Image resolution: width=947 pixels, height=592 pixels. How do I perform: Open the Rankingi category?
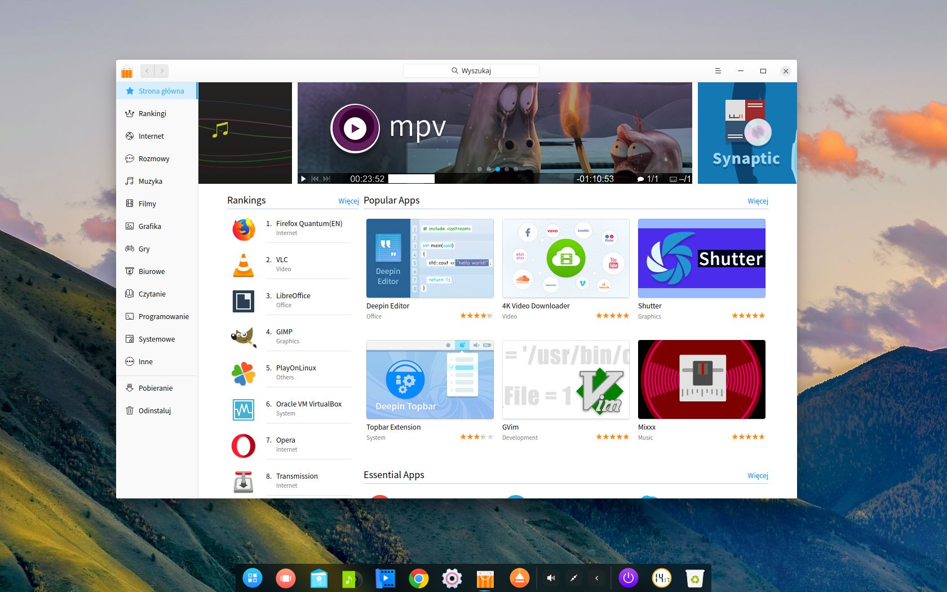tap(157, 113)
